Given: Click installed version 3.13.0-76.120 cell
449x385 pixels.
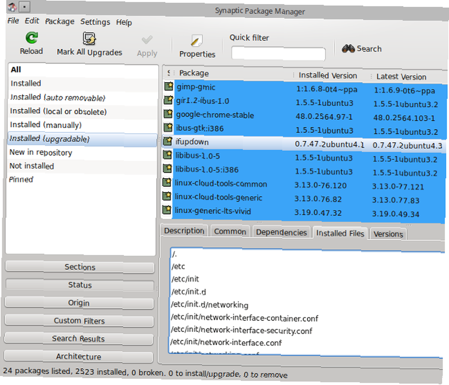Looking at the screenshot, I should (321, 185).
